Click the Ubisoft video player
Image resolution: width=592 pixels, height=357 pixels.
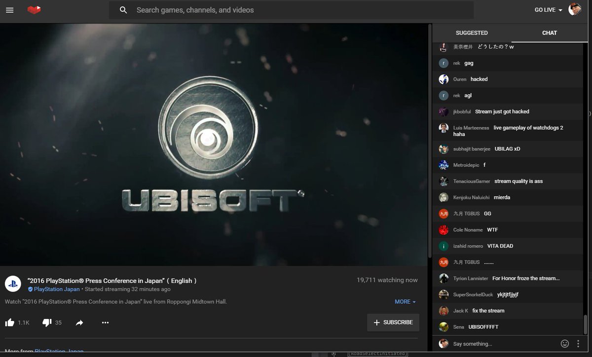(214, 144)
